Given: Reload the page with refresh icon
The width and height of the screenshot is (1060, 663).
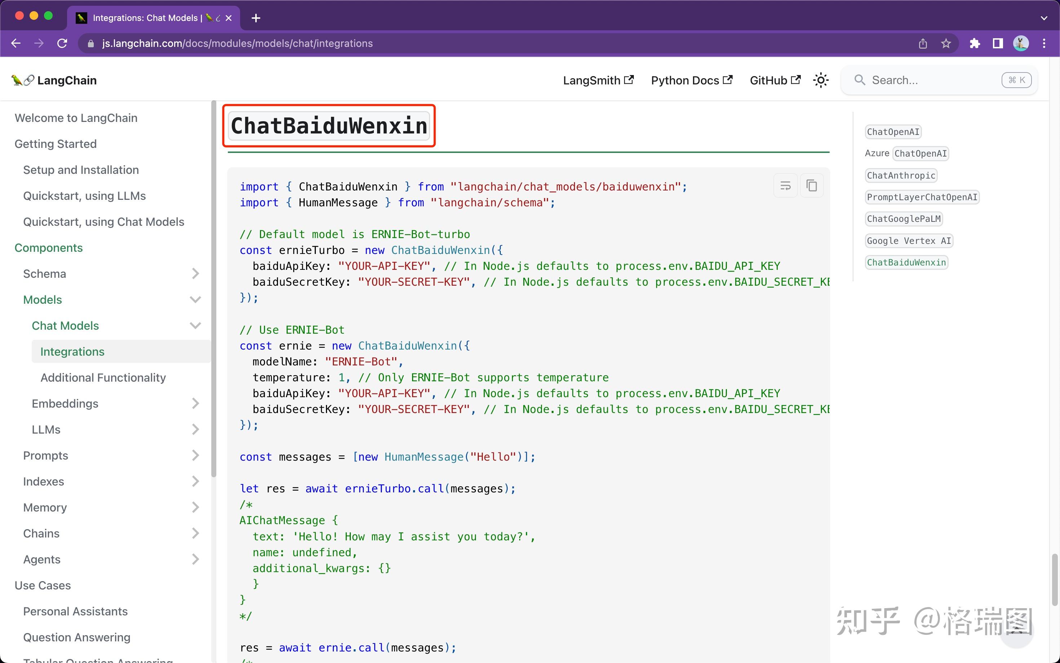Looking at the screenshot, I should (x=62, y=43).
